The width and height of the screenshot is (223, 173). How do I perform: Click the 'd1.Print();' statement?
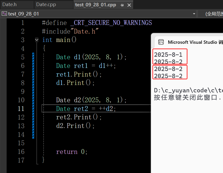click(75, 83)
